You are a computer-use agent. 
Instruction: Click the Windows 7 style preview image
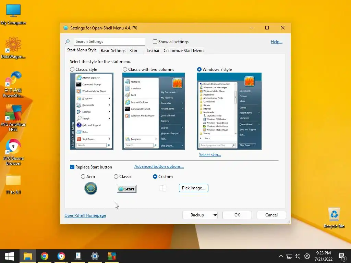[x=229, y=111]
